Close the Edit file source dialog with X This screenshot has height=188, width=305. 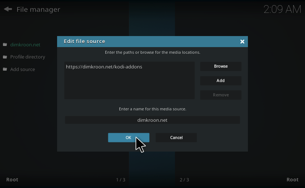tap(242, 42)
